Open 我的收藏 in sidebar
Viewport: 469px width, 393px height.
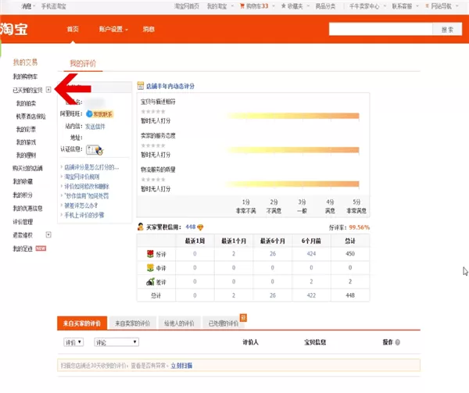coord(23,181)
